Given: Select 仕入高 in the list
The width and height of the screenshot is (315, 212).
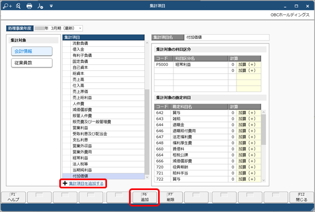Looking at the screenshot, I should pos(104,86).
